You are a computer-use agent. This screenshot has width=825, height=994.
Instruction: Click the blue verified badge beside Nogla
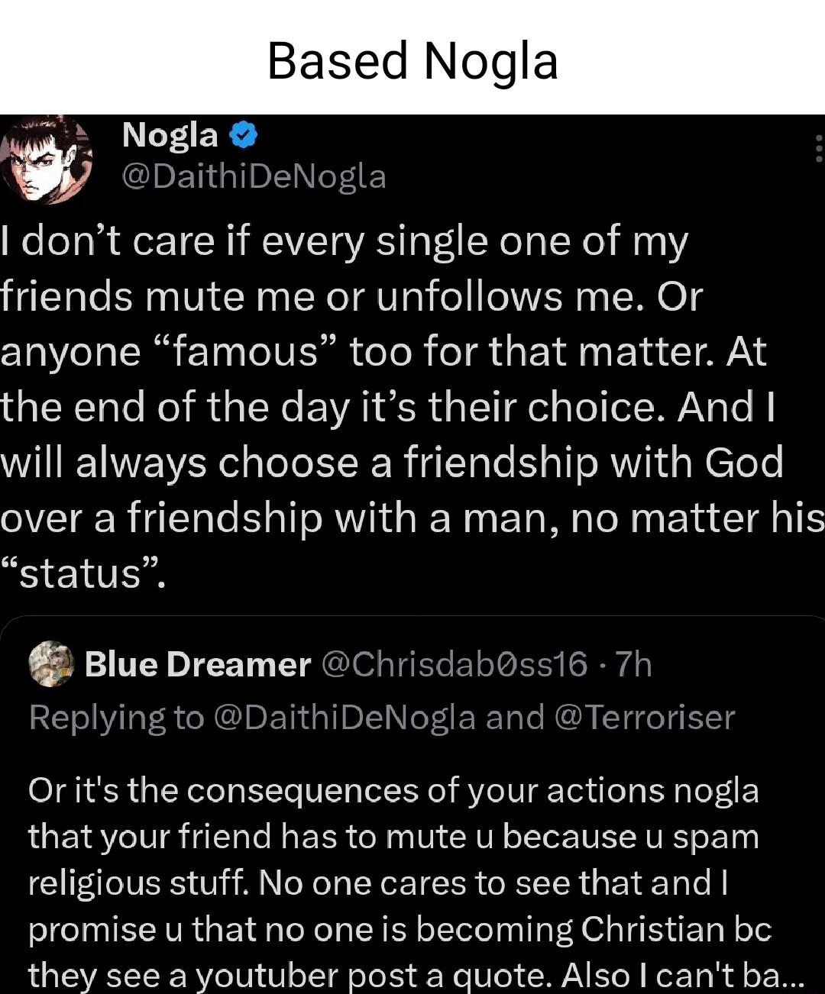242,134
